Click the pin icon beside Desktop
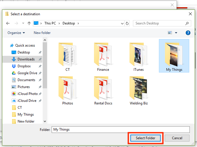This screenshot has width=197, height=147. point(40,52)
